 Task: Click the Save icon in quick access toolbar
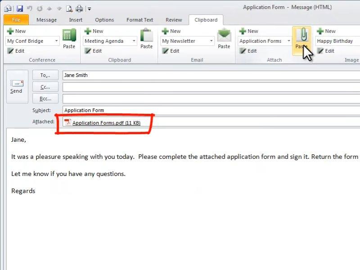[x=20, y=9]
